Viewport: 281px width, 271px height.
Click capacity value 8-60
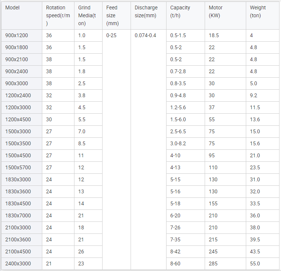(x=175, y=263)
